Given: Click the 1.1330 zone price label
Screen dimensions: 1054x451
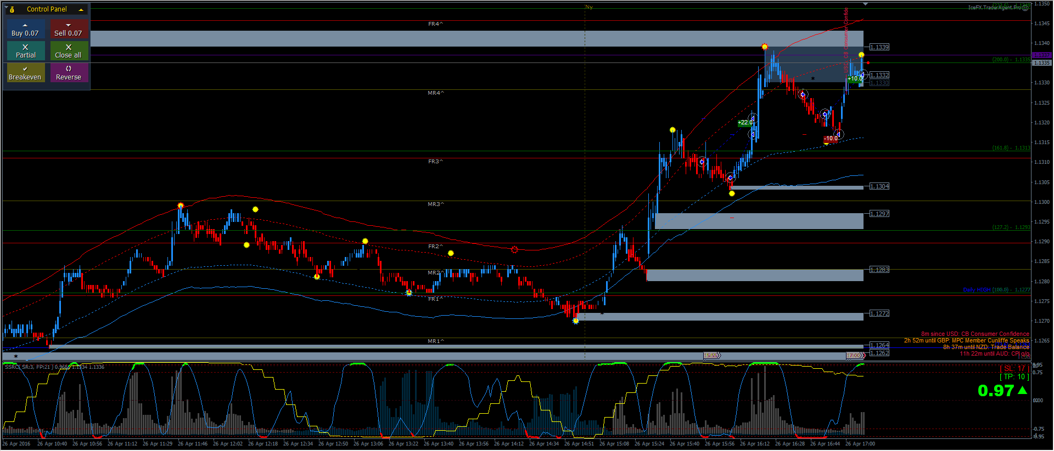Looking at the screenshot, I should [x=879, y=83].
